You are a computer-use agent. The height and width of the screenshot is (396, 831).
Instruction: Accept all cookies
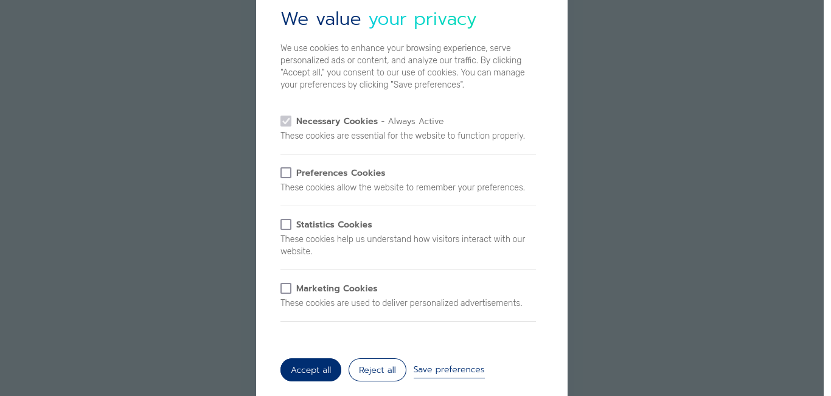coord(311,370)
